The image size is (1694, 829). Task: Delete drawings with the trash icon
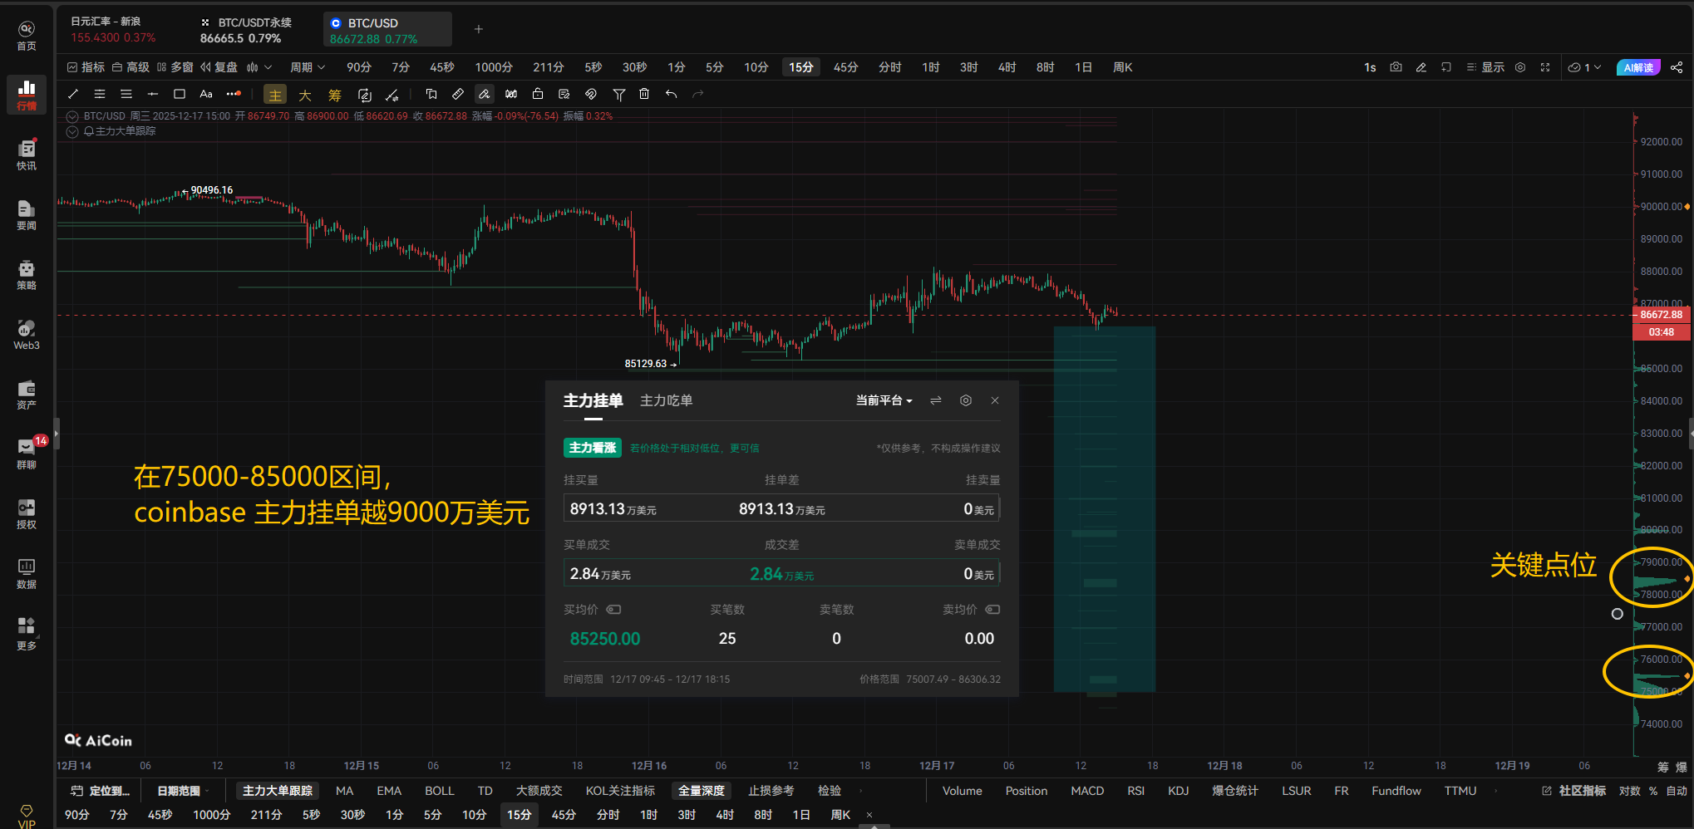click(x=644, y=94)
